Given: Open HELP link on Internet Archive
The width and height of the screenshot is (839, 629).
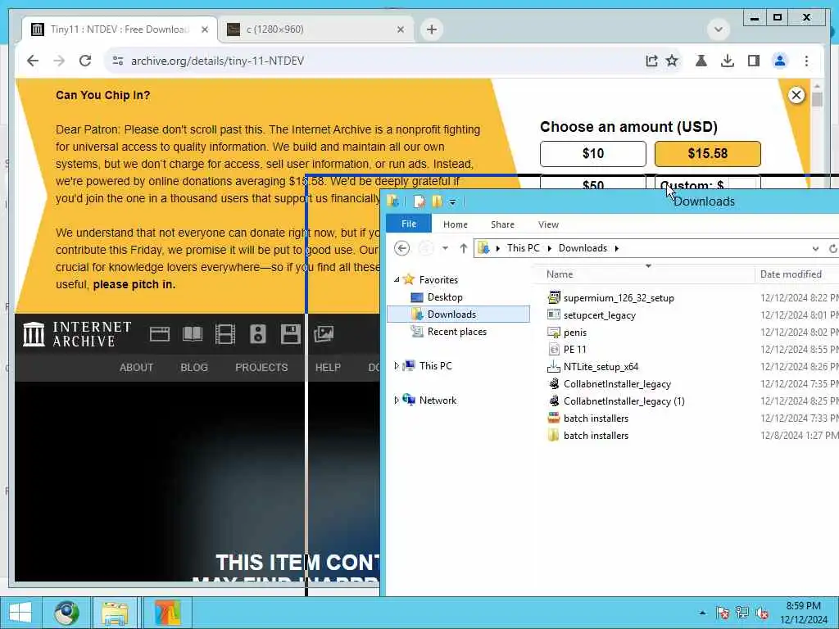Looking at the screenshot, I should [328, 368].
